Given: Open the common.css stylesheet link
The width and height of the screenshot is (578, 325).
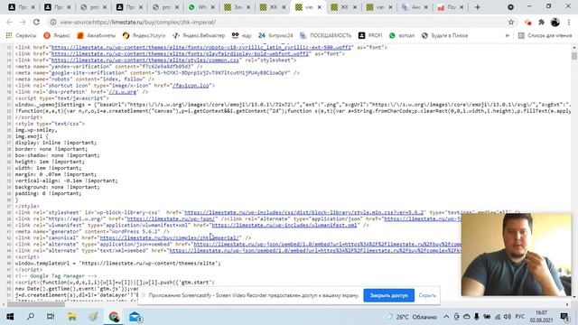Looking at the screenshot, I should [x=145, y=60].
